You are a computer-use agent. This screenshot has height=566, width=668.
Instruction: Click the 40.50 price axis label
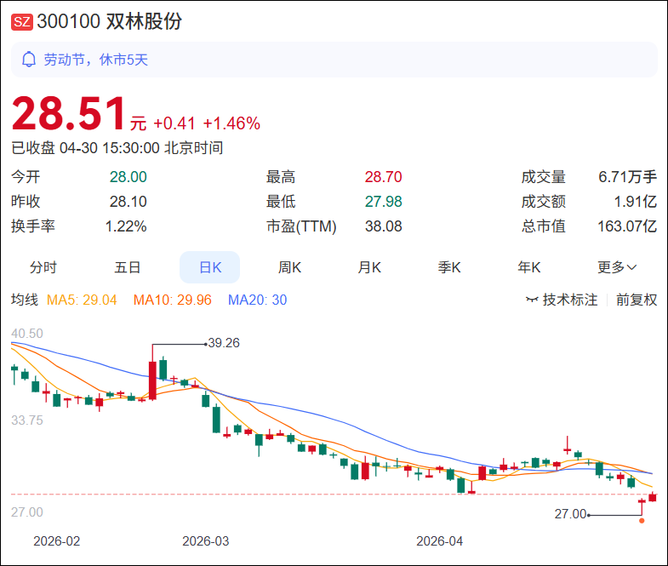[27, 334]
